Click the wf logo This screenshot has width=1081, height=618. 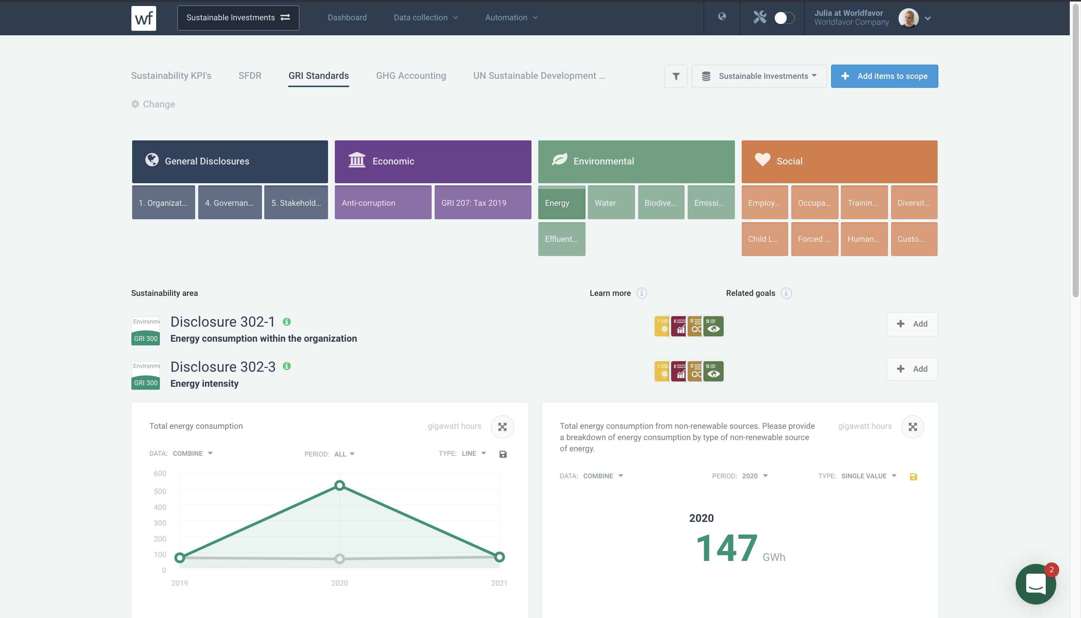pos(143,18)
